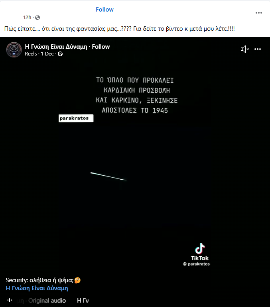The height and width of the screenshot is (307, 270).
Task: Open the post's three-dot menu at top right
Action: pos(259,13)
